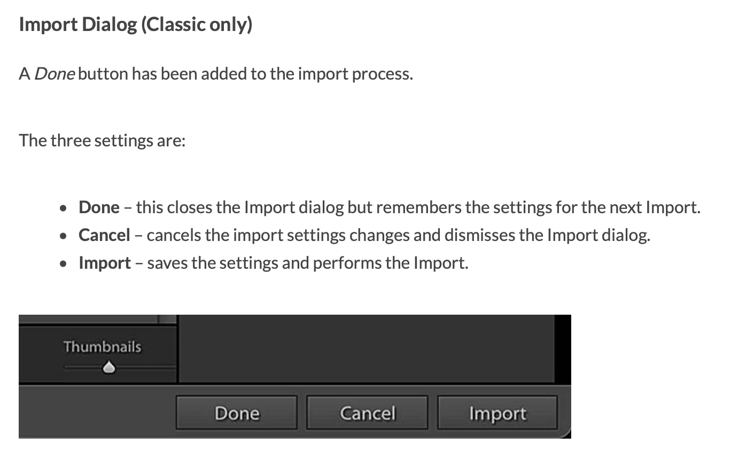
Task: Click the Import button in the dialog
Action: coord(497,412)
